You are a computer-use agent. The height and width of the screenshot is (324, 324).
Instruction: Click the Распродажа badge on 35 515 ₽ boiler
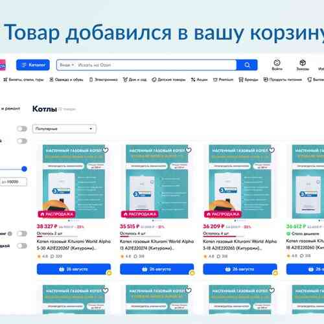(140, 214)
